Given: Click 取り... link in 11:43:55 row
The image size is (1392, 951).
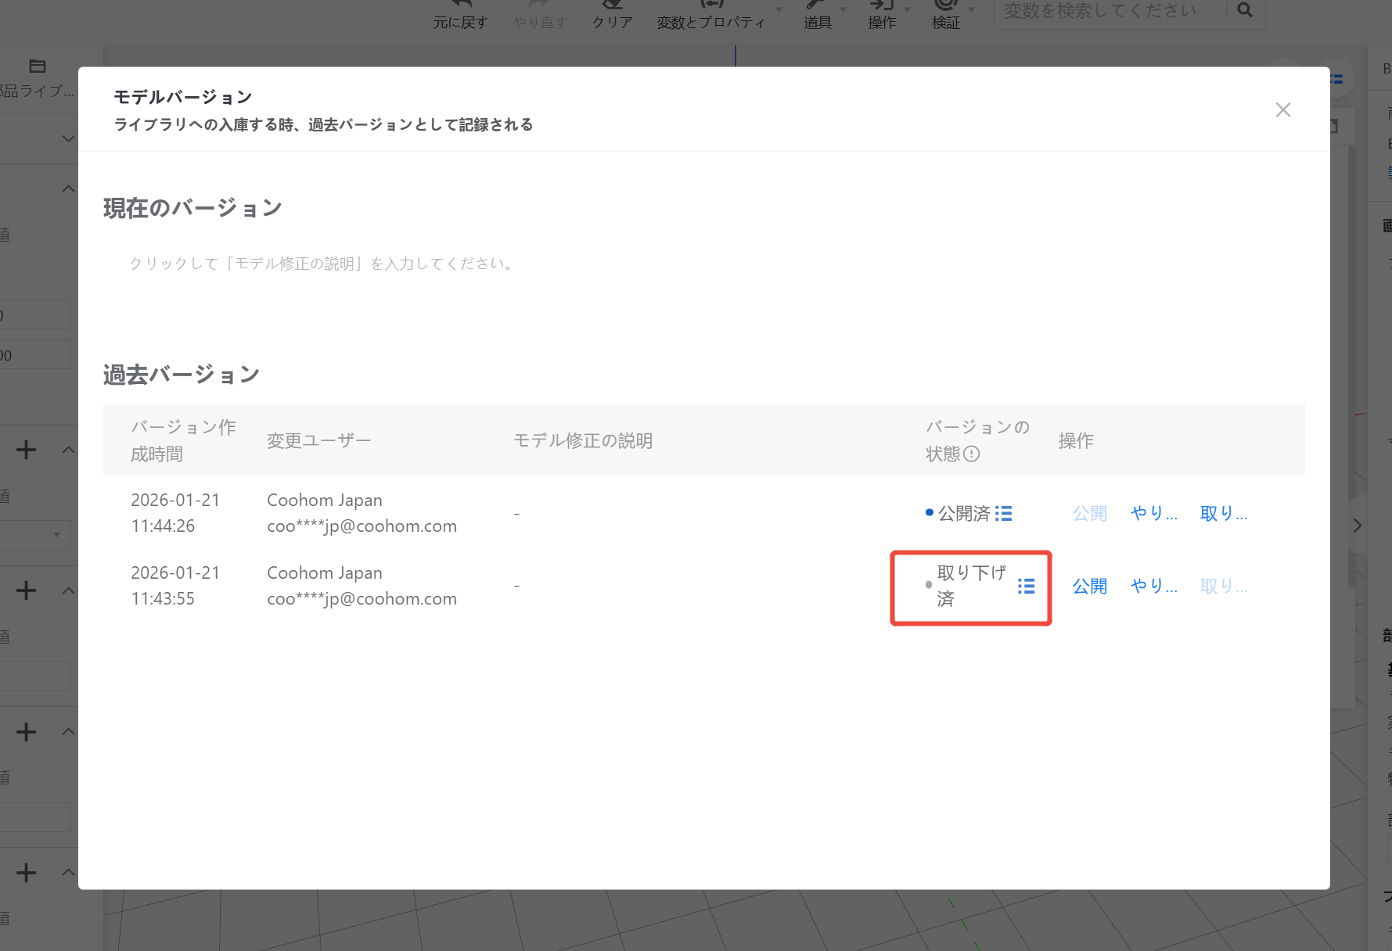Looking at the screenshot, I should 1224,586.
